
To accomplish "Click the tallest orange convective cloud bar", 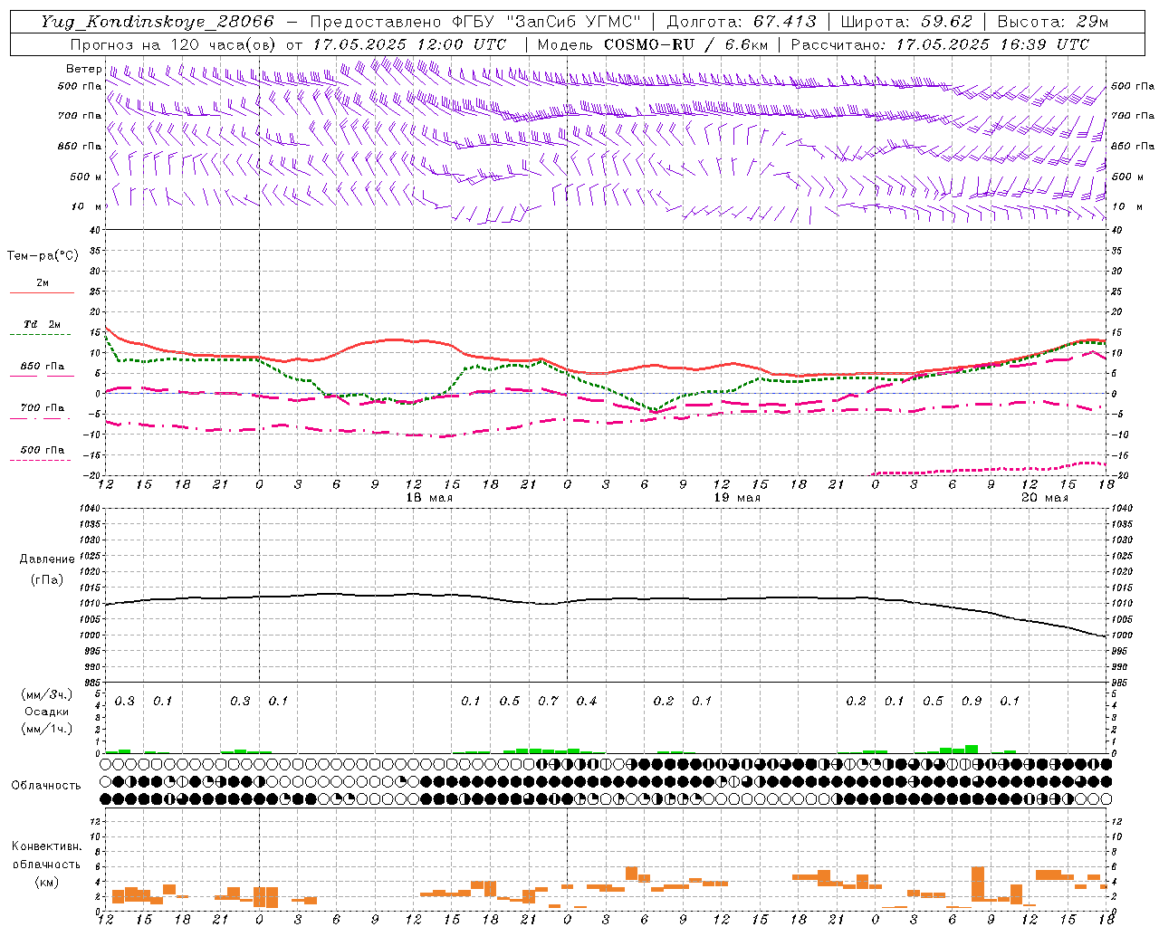I will click(x=978, y=884).
